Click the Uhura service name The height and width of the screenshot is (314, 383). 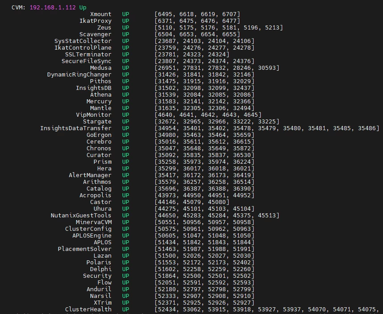[x=103, y=209]
